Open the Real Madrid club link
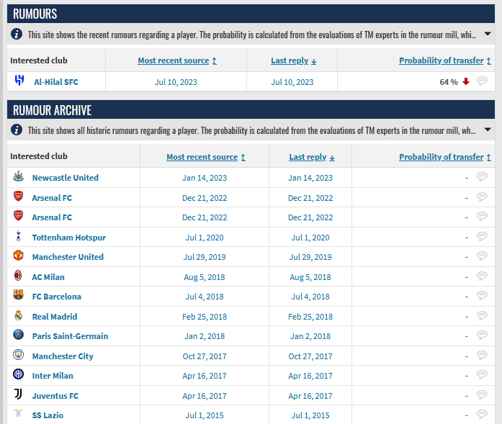The image size is (502, 424). [55, 317]
